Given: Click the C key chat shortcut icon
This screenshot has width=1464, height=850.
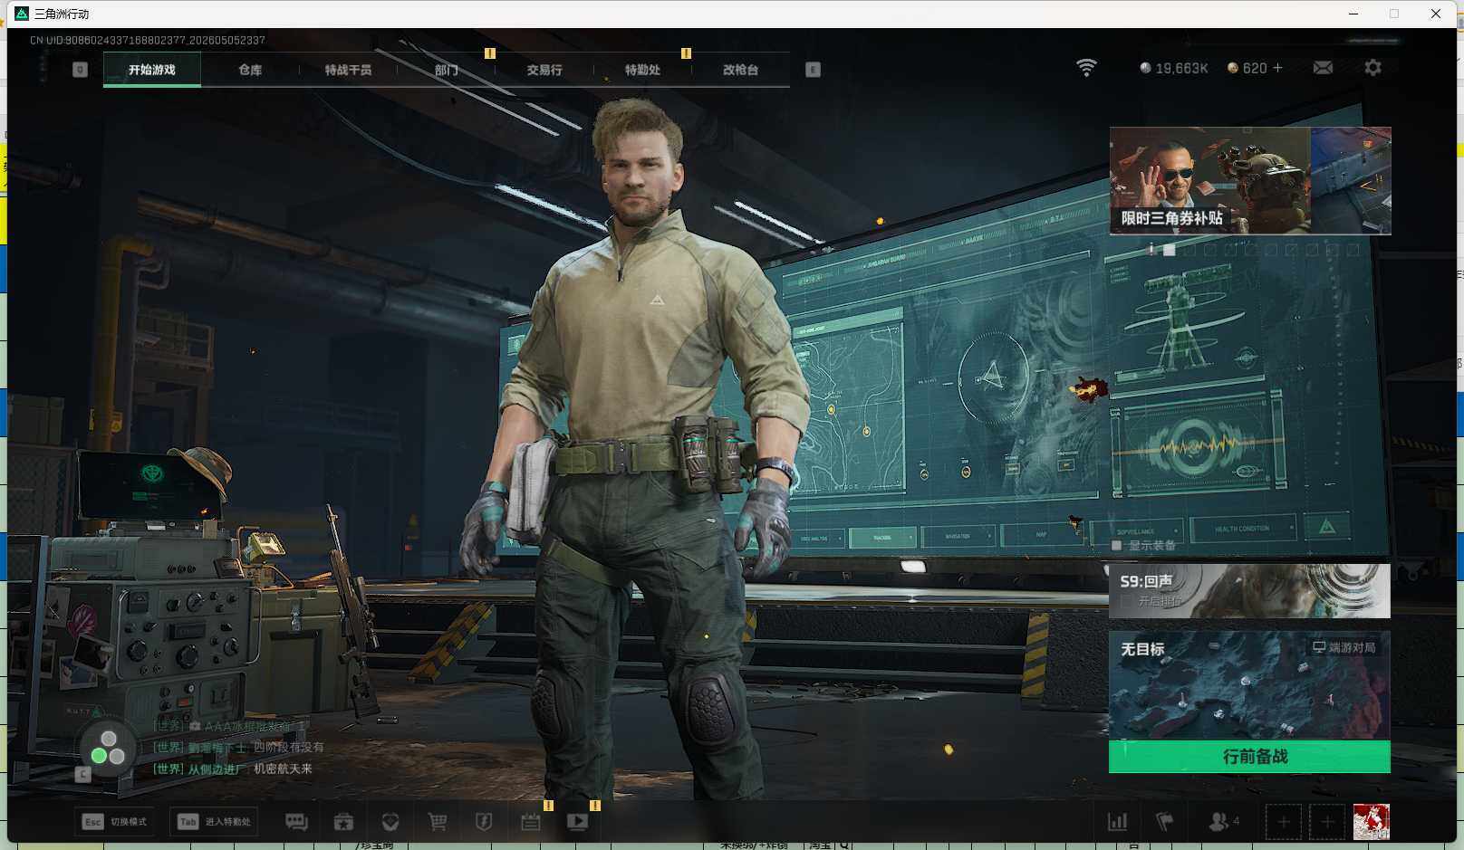Looking at the screenshot, I should tap(82, 774).
